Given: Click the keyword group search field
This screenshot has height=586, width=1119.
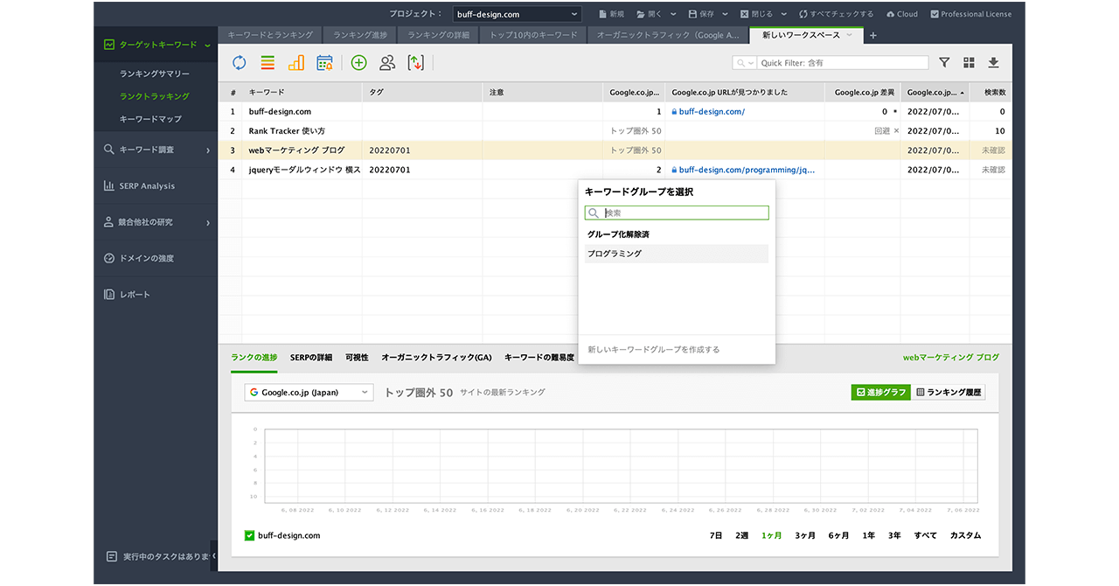Looking at the screenshot, I should (x=684, y=213).
